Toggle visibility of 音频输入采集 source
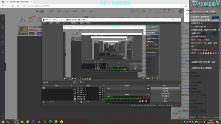Screen dimensions: 221x124 click(100, 97)
